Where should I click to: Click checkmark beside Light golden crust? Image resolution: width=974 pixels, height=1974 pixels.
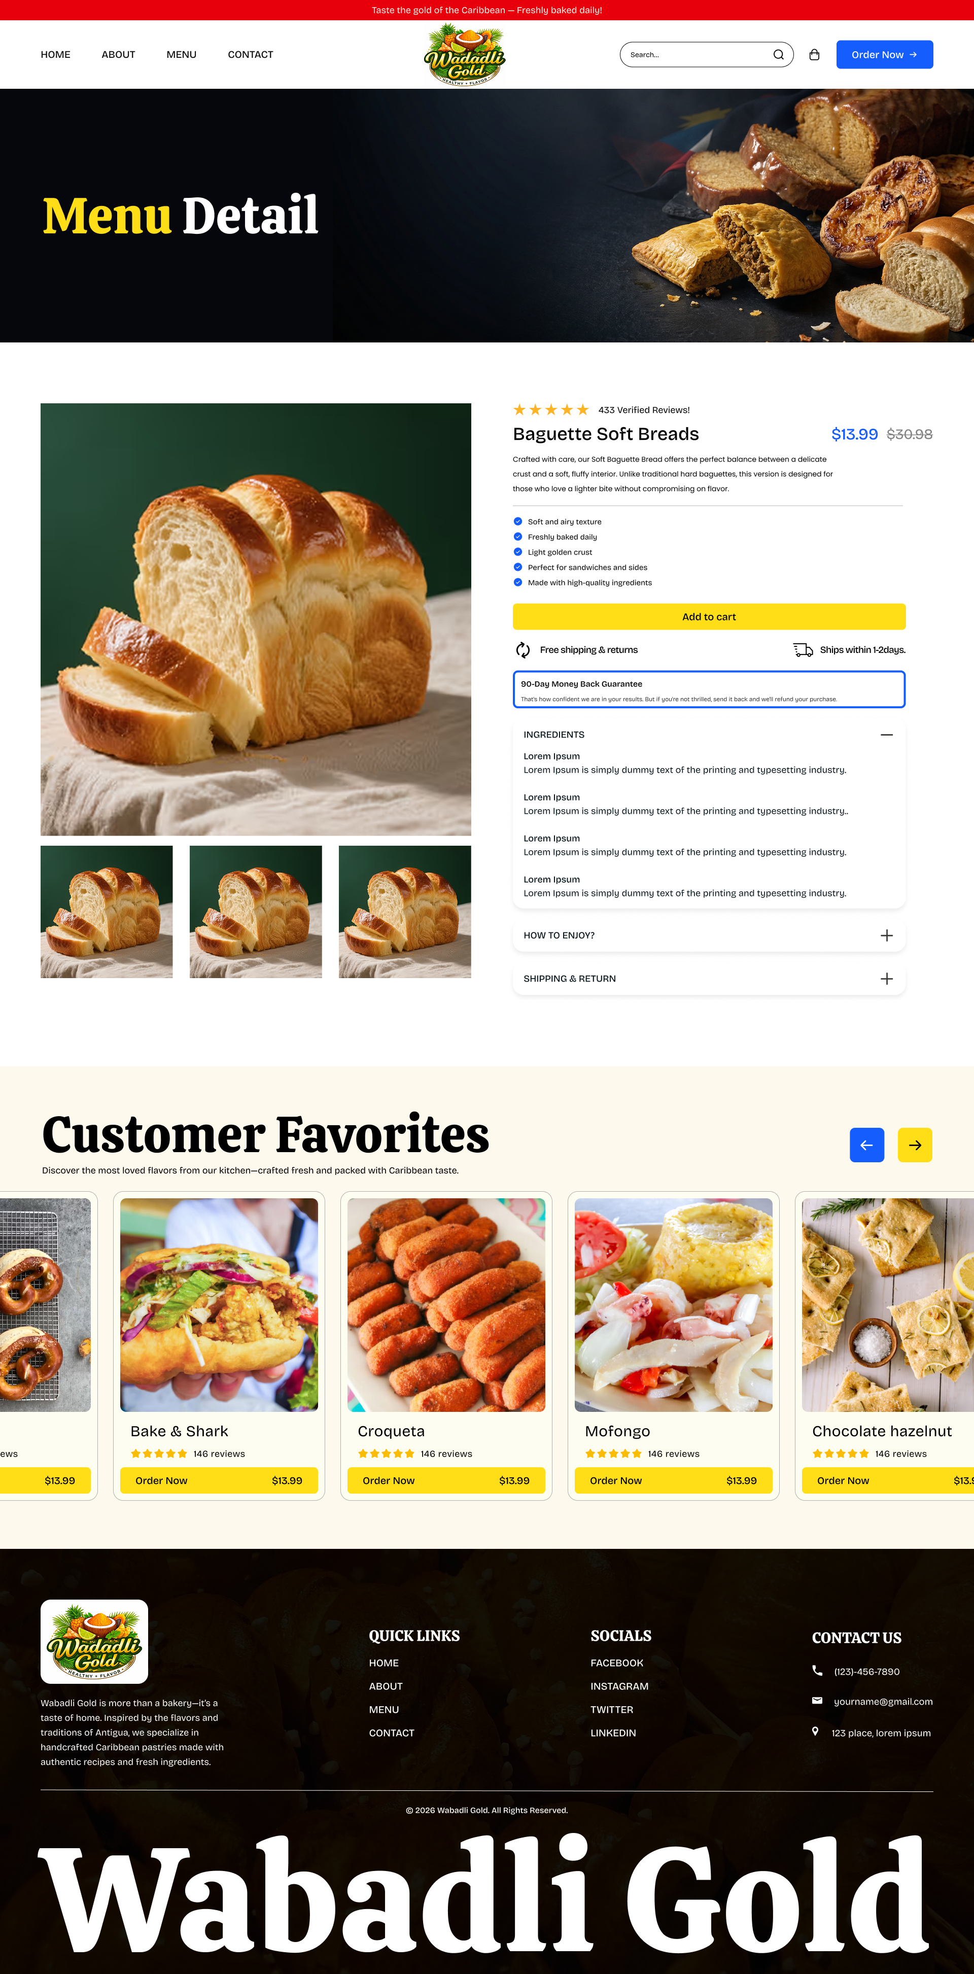click(518, 552)
